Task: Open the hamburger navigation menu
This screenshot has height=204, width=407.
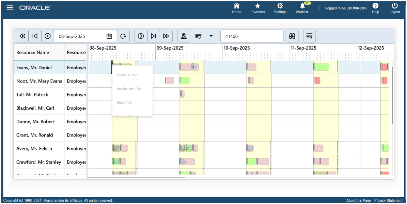Action: [x=10, y=7]
